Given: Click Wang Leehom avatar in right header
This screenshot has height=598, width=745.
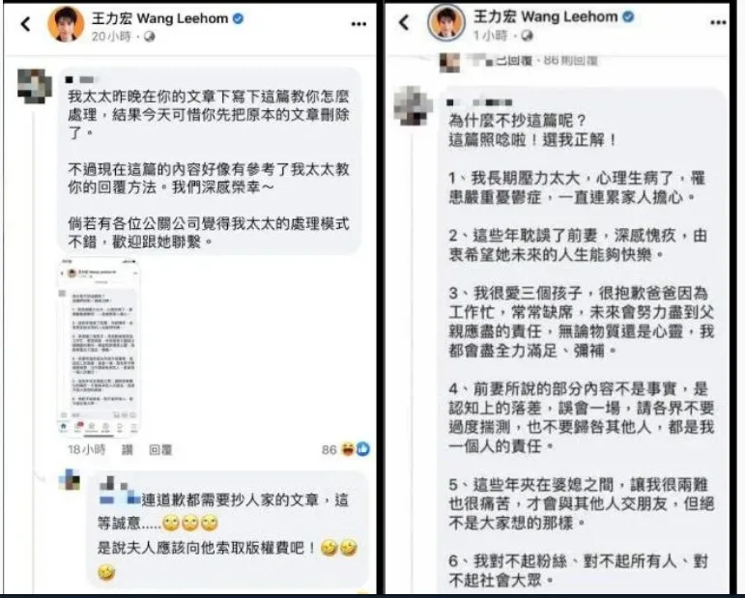Looking at the screenshot, I should coord(445,22).
